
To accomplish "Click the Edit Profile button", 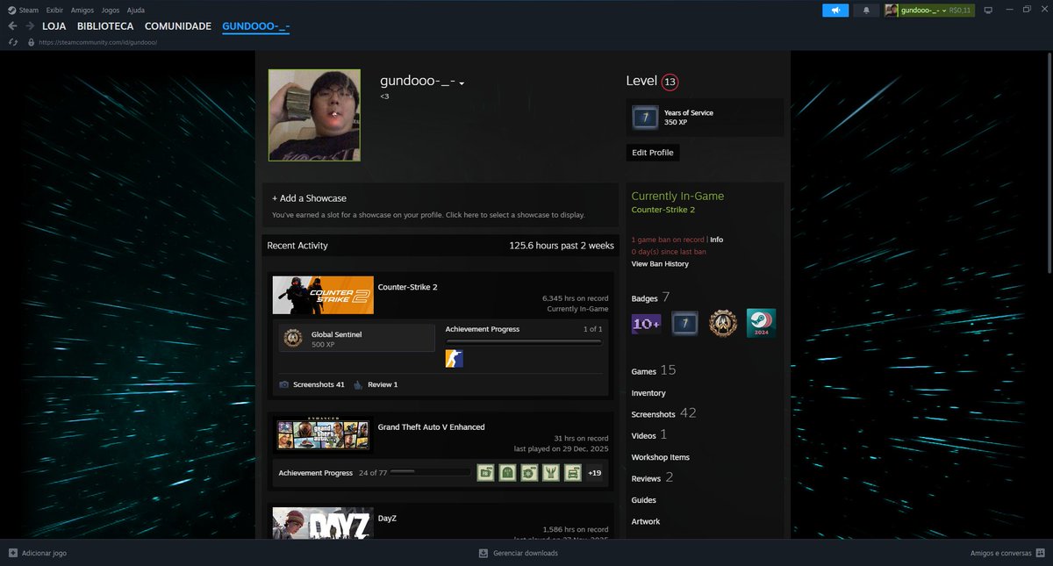I will 653,153.
